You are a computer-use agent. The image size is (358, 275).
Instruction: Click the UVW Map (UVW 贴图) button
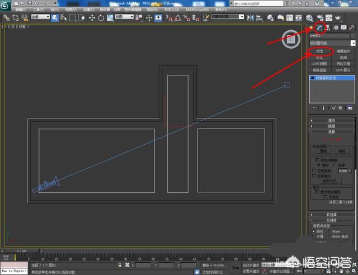coord(319,64)
